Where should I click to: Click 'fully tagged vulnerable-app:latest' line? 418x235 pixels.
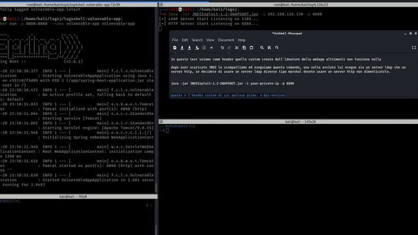click(x=40, y=9)
